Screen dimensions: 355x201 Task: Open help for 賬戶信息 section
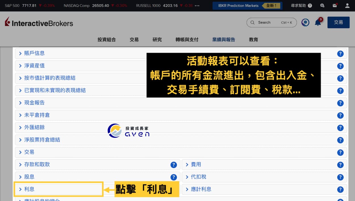point(340,54)
